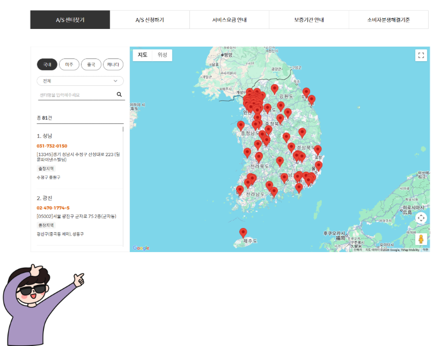Screen dimensions: 434x346
Task: Click the Google logo on map
Action: click(x=141, y=248)
